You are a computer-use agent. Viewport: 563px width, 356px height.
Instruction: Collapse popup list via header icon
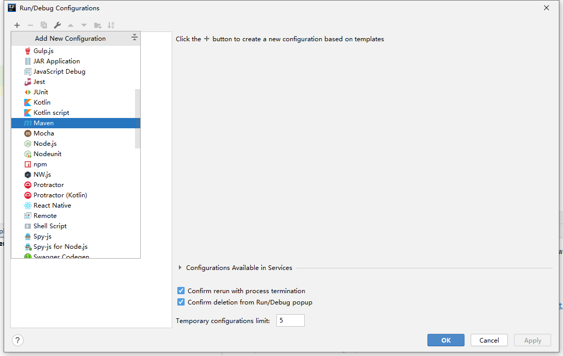[x=134, y=37]
